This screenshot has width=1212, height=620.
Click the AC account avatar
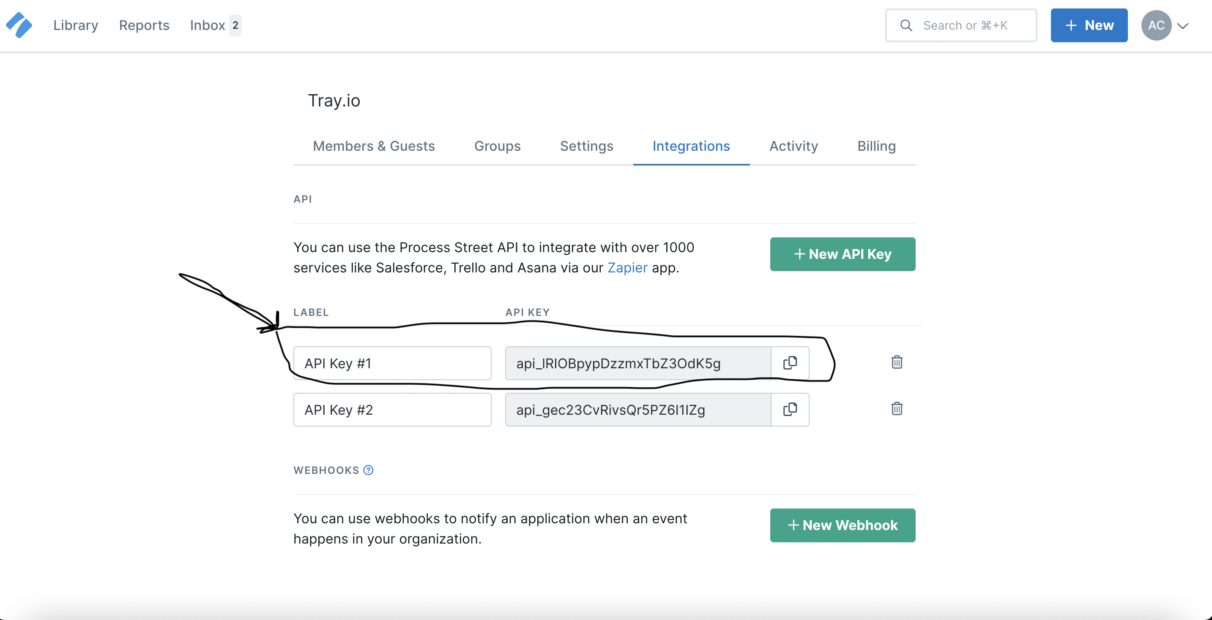pos(1157,25)
